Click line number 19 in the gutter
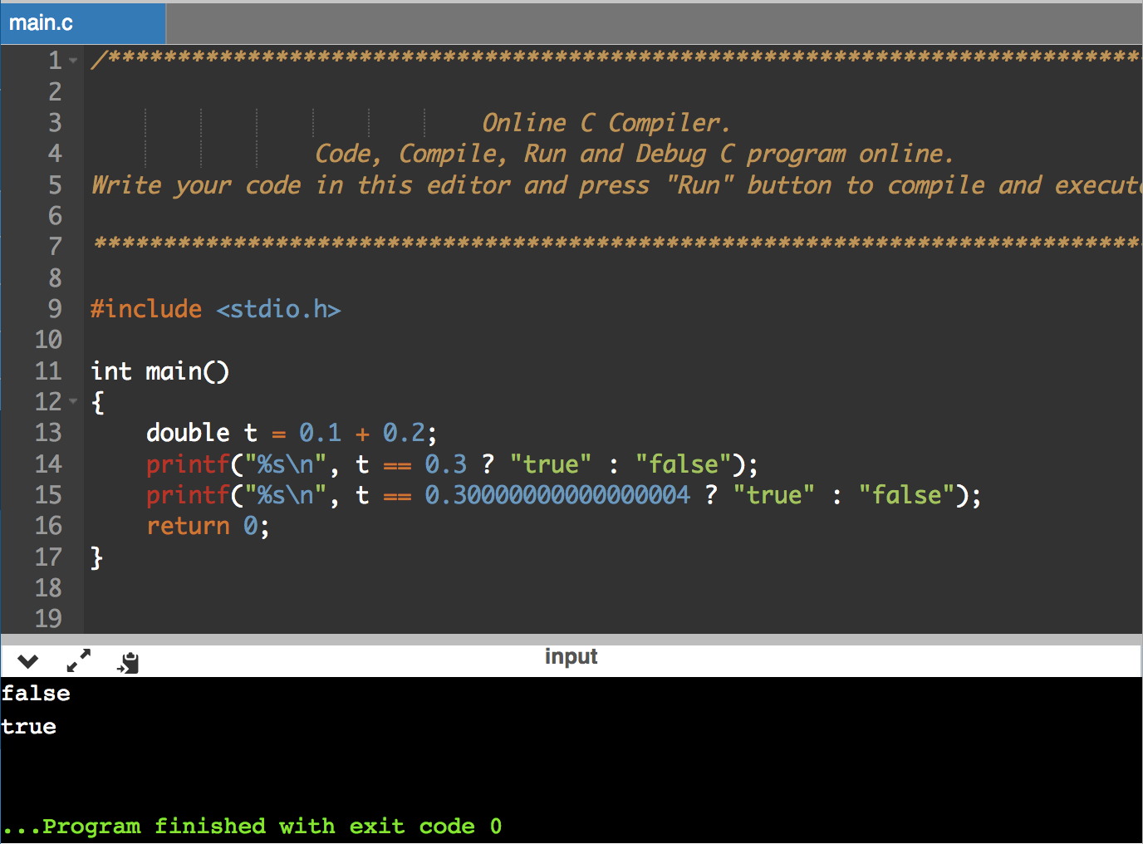Viewport: 1143px width, 844px height. [x=48, y=619]
